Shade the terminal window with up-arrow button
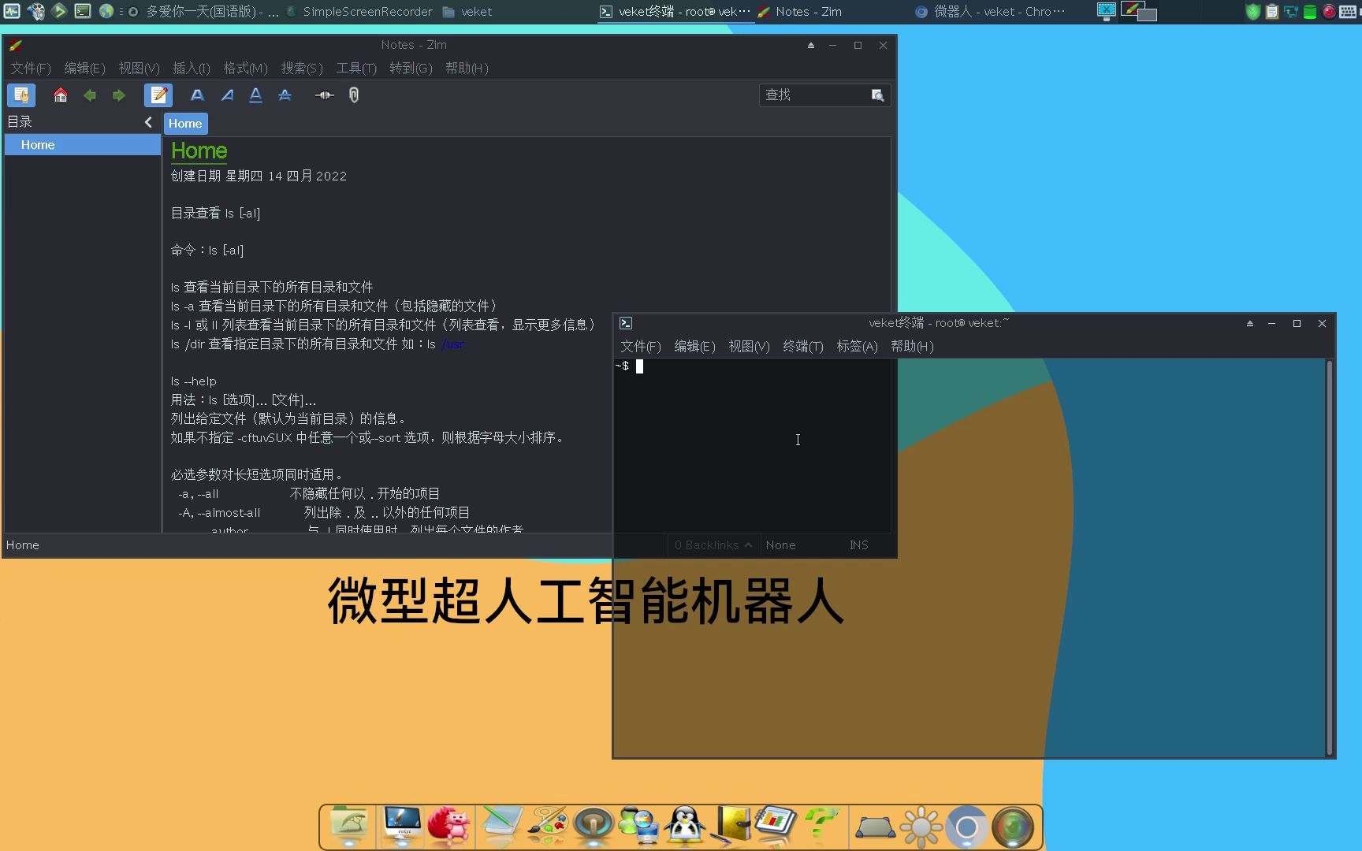Viewport: 1362px width, 851px height. pyautogui.click(x=1249, y=324)
